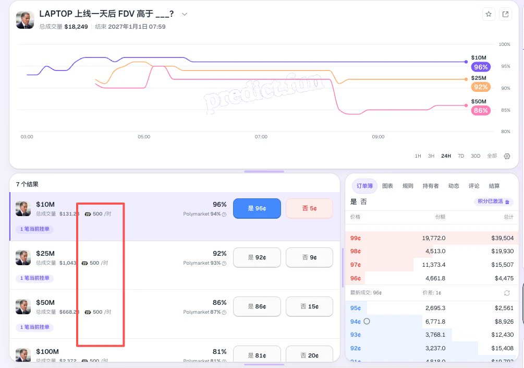Select the $100M outcome row title
This screenshot has width=524, height=368.
click(47, 352)
